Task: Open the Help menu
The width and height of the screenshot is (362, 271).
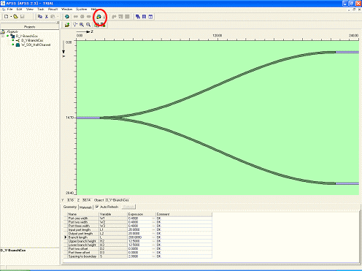Action: click(94, 9)
